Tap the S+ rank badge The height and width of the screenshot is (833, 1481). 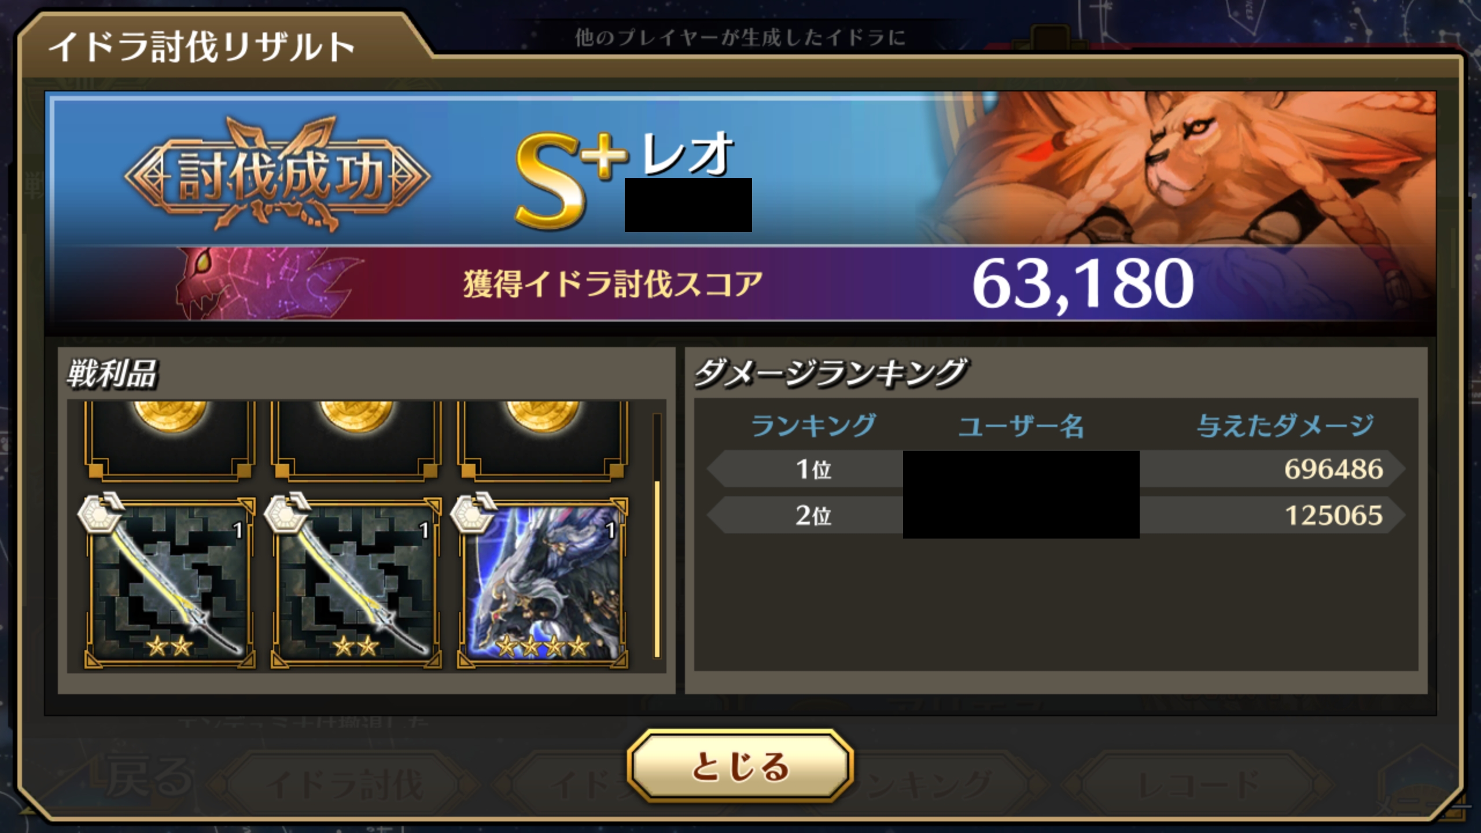[x=570, y=178]
